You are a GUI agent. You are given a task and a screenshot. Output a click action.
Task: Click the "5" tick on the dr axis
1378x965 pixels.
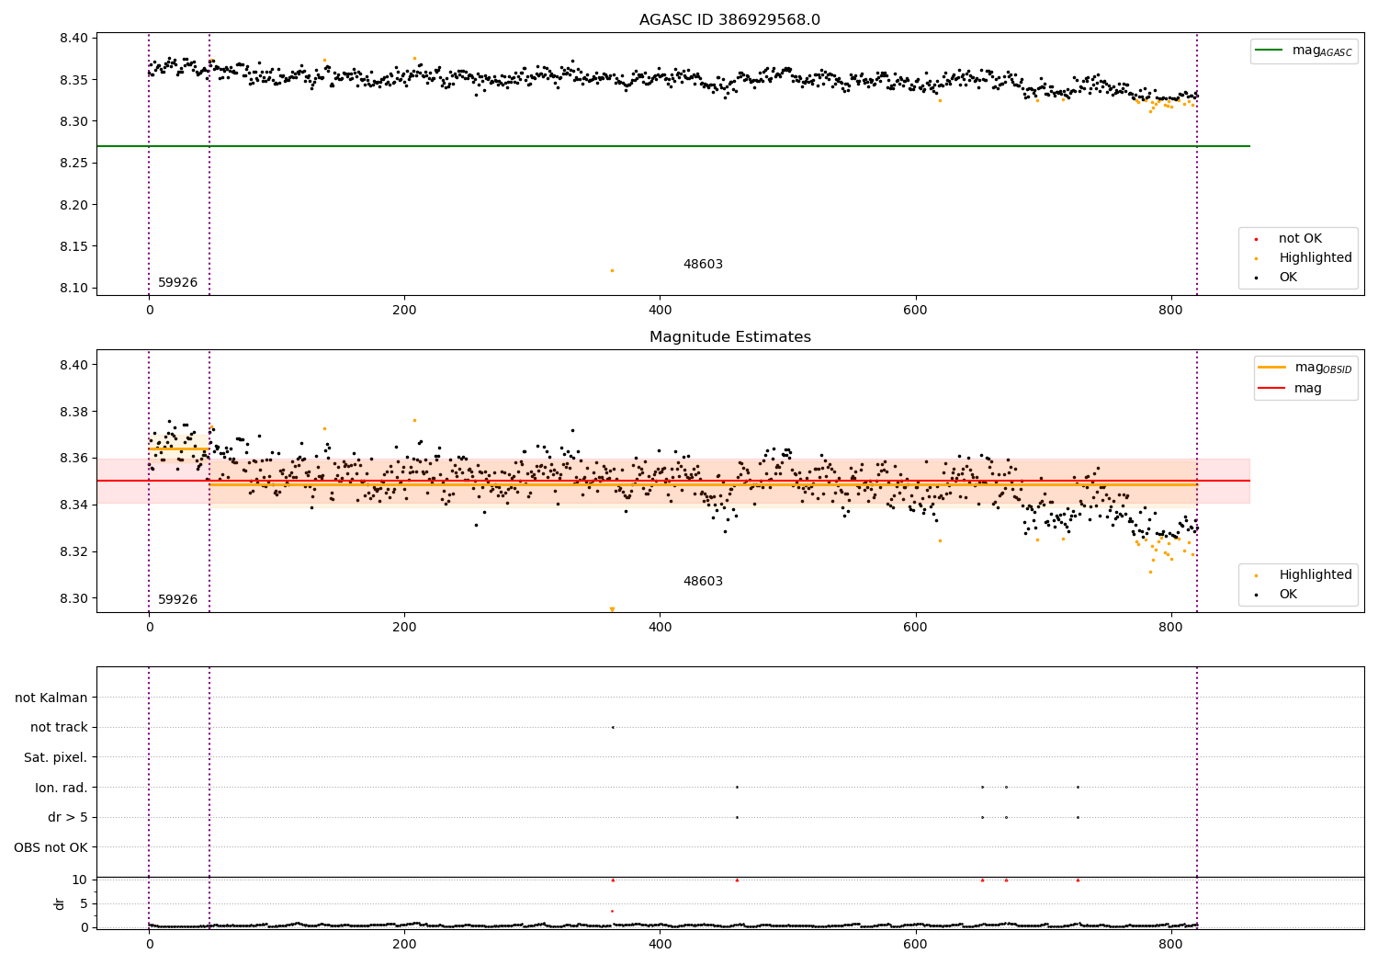pos(84,903)
